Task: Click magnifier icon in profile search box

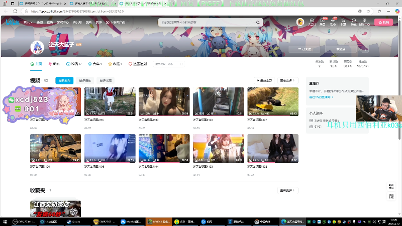Action: tap(181, 64)
